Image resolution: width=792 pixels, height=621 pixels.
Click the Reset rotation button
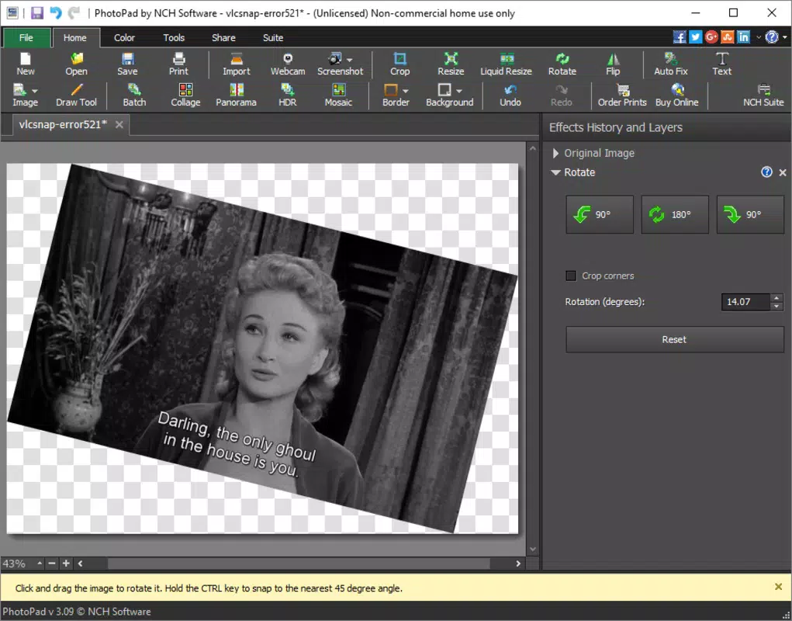674,339
